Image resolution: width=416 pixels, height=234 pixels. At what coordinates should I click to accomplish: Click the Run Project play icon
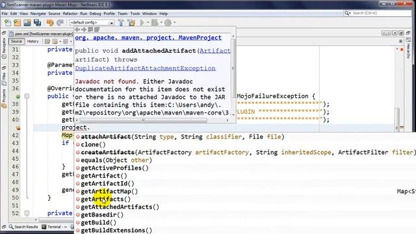coord(142,23)
